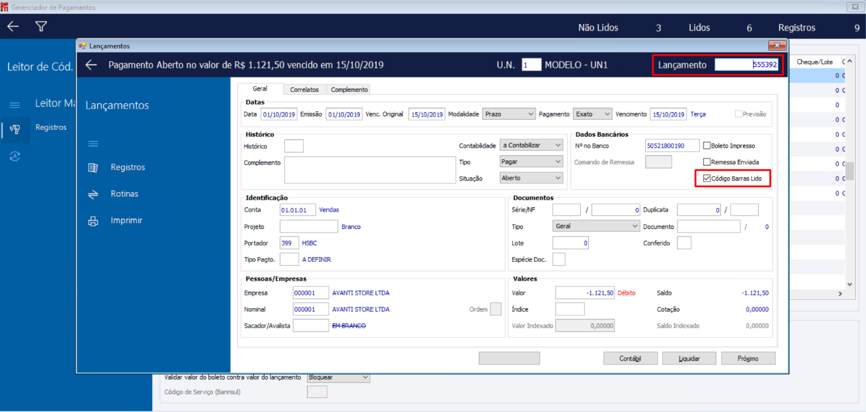The width and height of the screenshot is (866, 412).
Task: Click the Emissão date field
Action: click(344, 114)
